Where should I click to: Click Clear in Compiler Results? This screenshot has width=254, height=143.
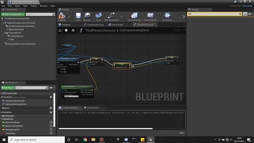(181, 133)
